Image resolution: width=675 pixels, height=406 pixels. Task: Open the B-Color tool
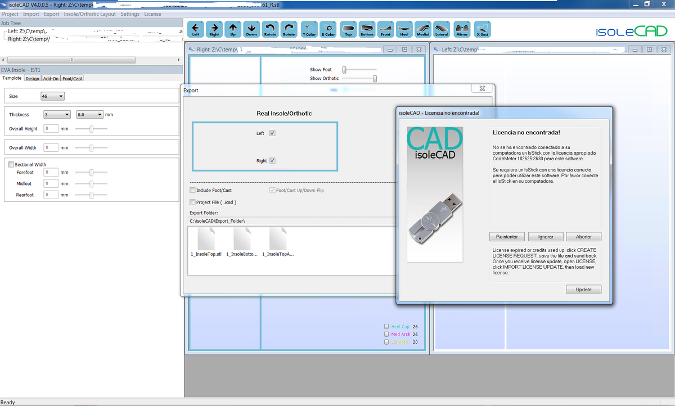(328, 29)
